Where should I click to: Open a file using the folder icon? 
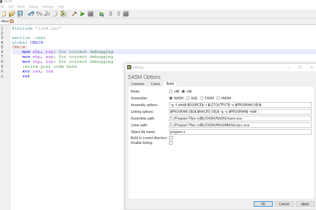point(12,14)
